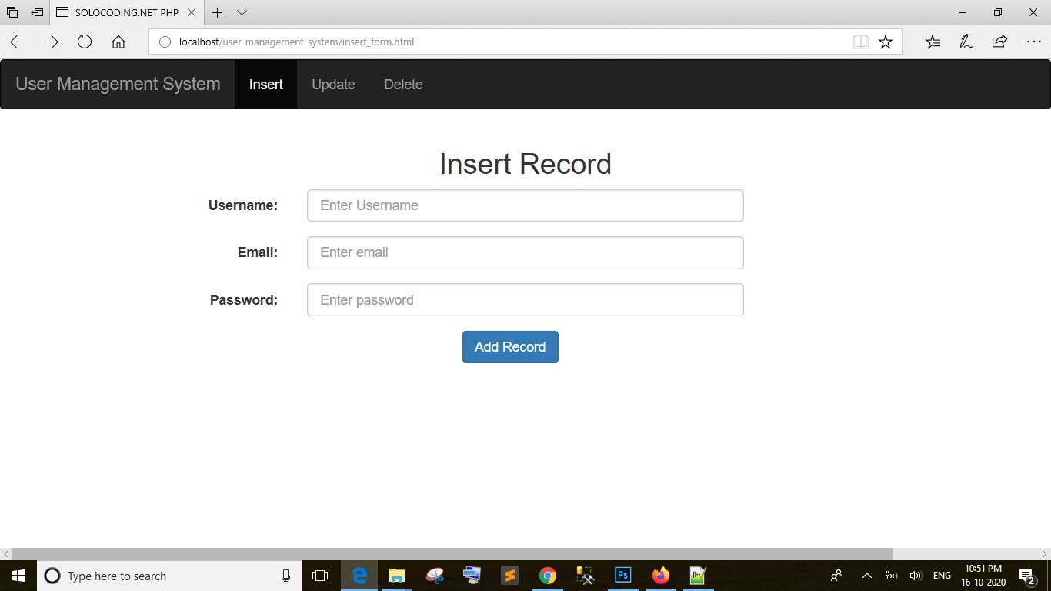Viewport: 1051px width, 591px height.
Task: Switch ENG input language
Action: click(942, 576)
